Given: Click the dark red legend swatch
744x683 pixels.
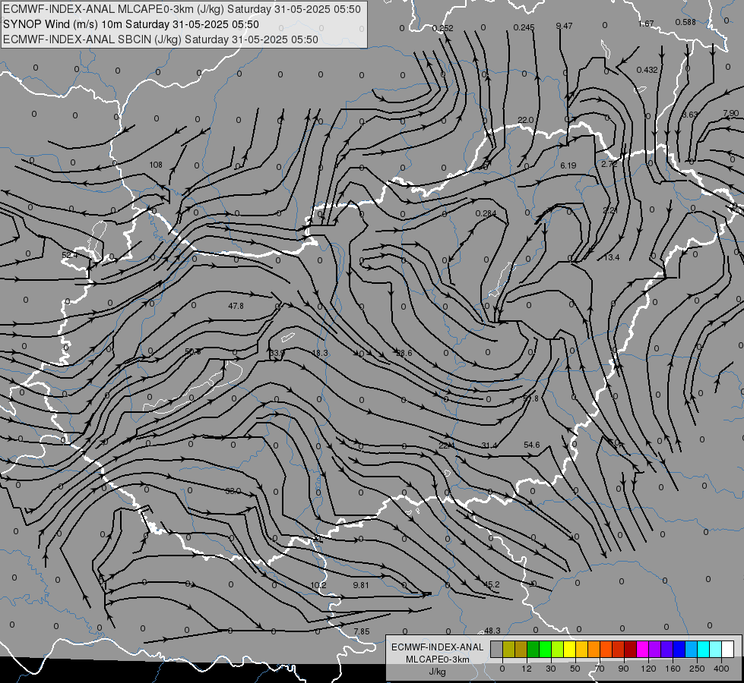Looking at the screenshot, I should [631, 649].
